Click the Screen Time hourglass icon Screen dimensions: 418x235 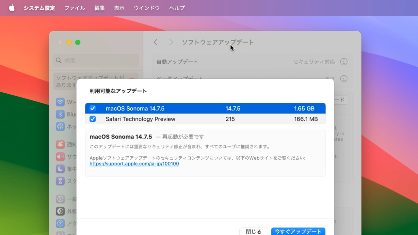pyautogui.click(x=60, y=181)
